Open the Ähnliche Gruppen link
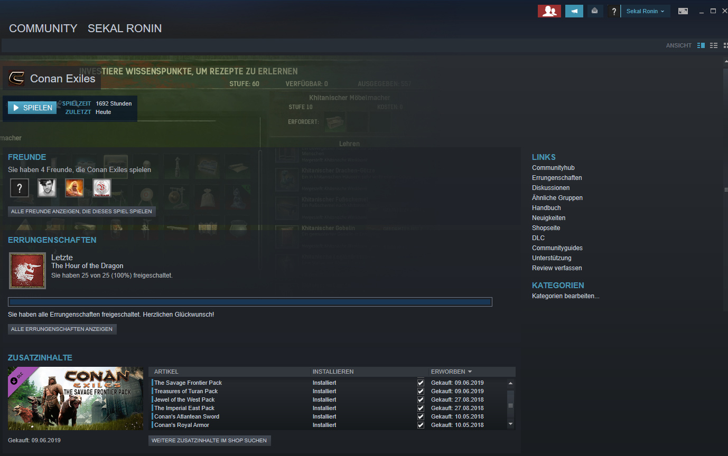 557,198
